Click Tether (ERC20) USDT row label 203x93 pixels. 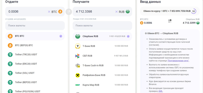pyautogui.click(x=26, y=64)
